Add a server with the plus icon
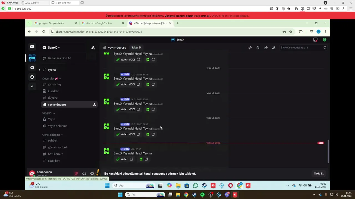The width and height of the screenshot is (355, 199). (32, 67)
